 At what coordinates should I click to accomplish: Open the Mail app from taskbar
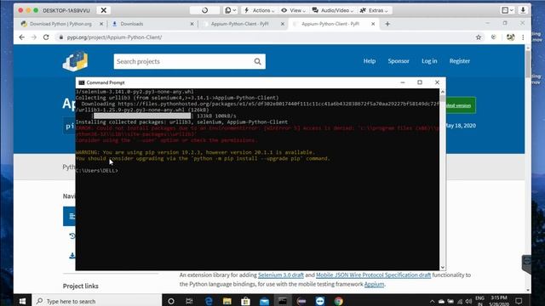[x=264, y=301]
